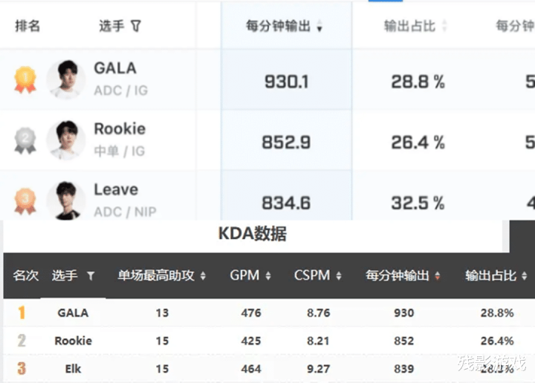This screenshot has width=535, height=383.
Task: Open Rookie's avatar photo
Action: tap(66, 140)
